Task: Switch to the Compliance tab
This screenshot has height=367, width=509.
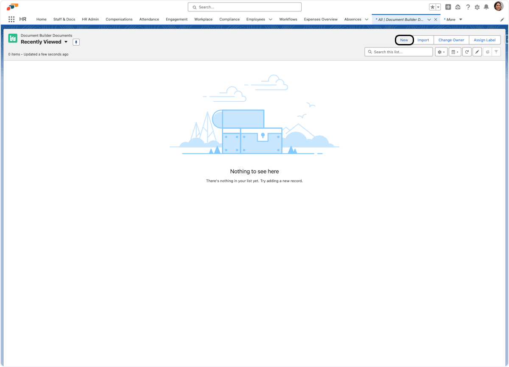Action: coord(229,19)
